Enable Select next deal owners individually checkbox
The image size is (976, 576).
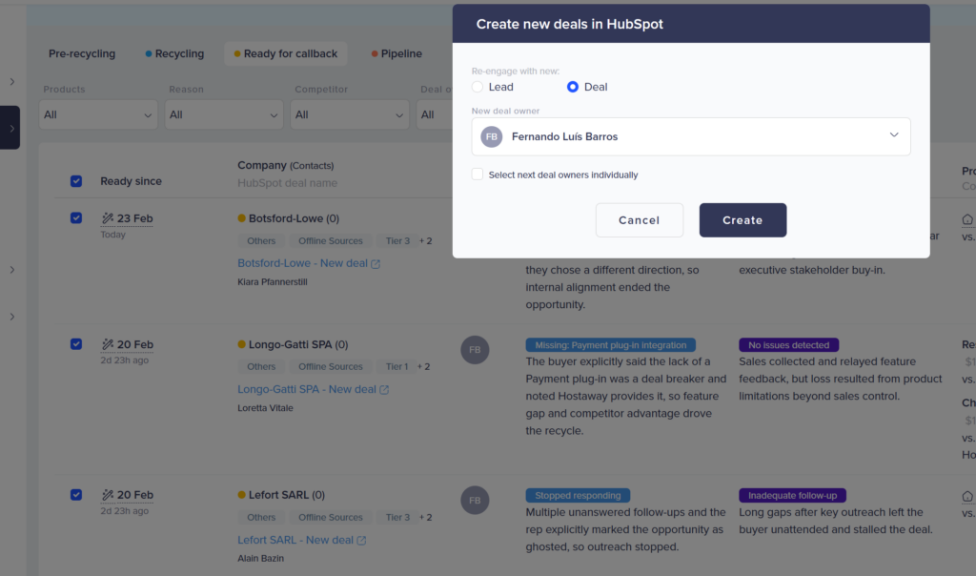(x=478, y=175)
